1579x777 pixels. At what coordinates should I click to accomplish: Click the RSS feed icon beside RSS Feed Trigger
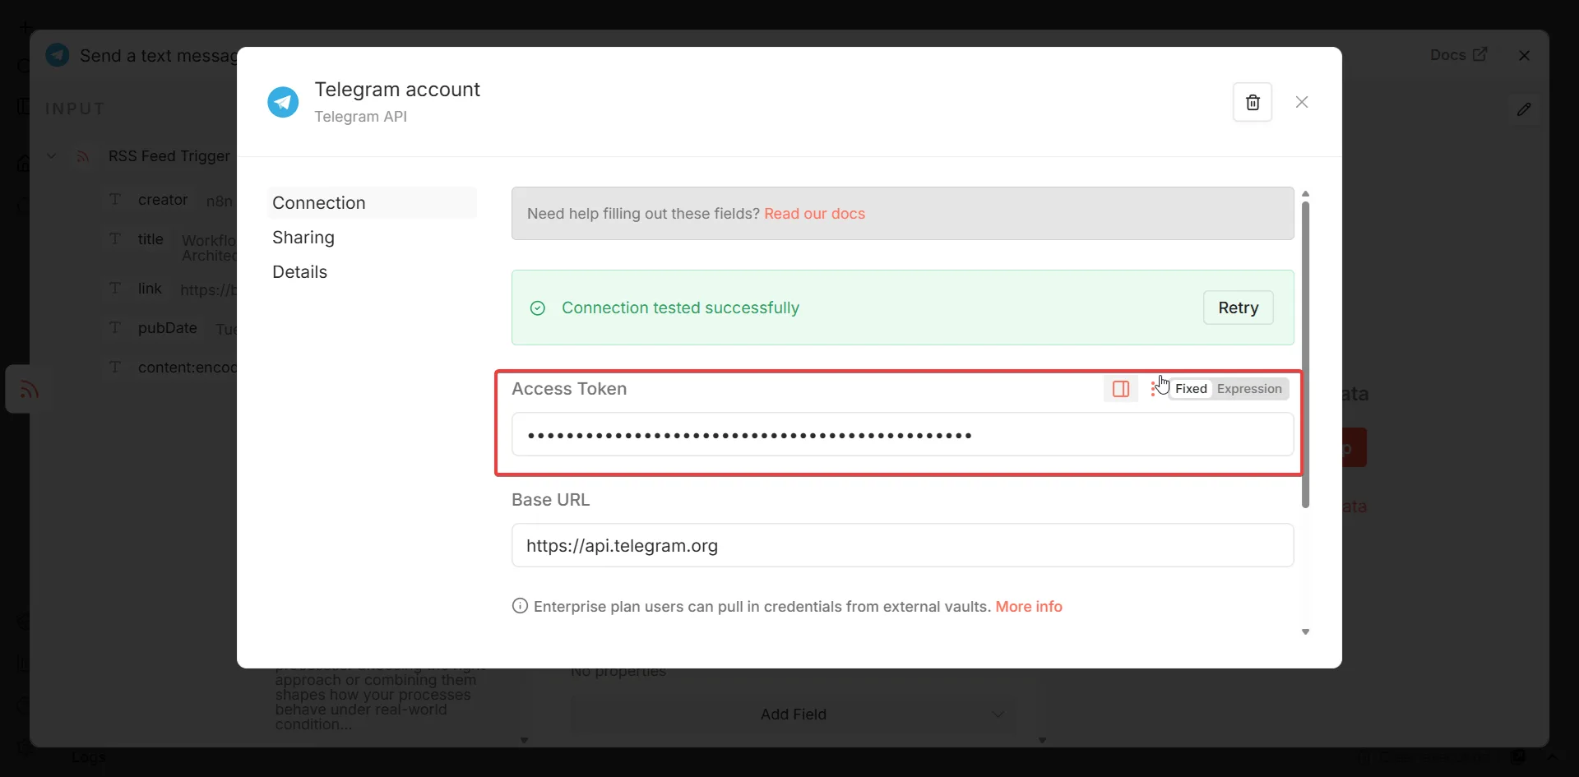[x=82, y=156]
